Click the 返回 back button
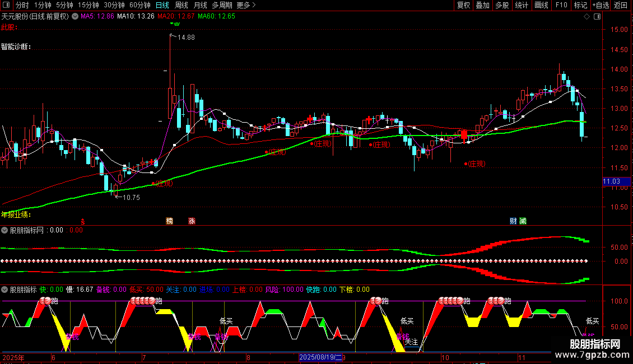The width and height of the screenshot is (633, 364). click(x=621, y=5)
